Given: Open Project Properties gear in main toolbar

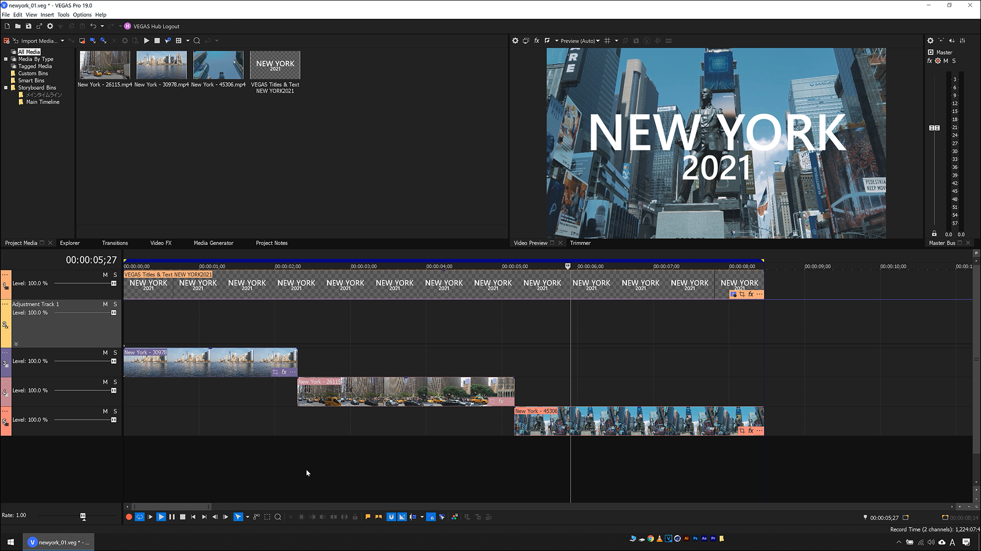Looking at the screenshot, I should [50, 26].
